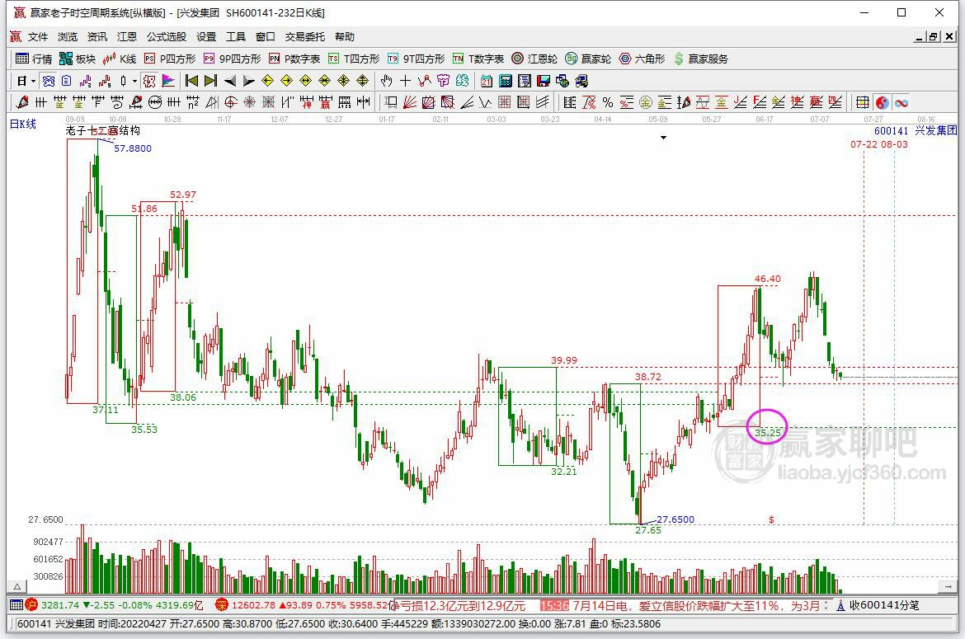Jump to last bar with skip-forward arrow

(210, 81)
